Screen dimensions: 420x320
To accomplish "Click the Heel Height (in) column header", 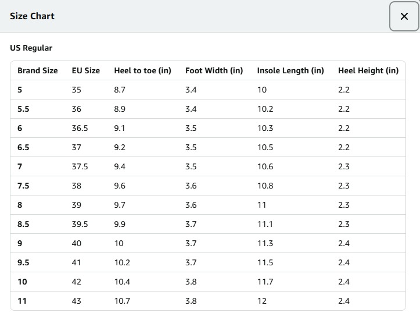I will [368, 70].
